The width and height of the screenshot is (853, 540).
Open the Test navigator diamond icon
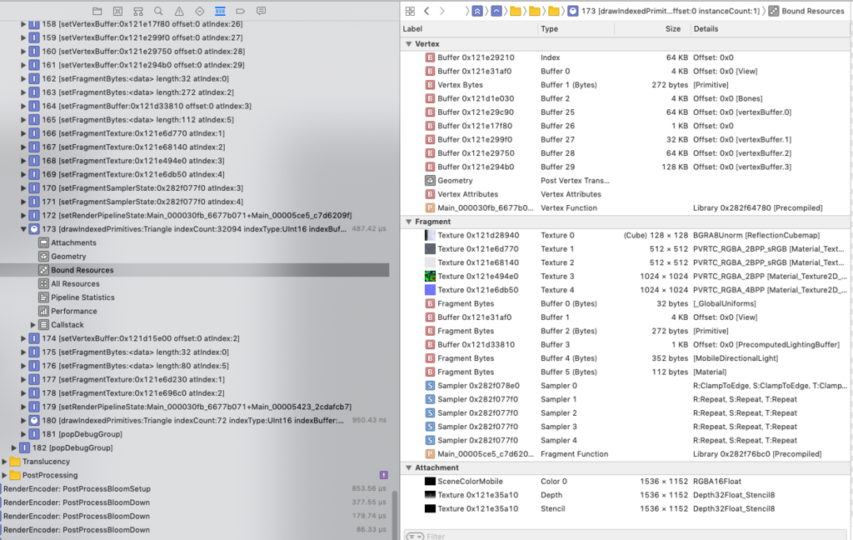[x=200, y=11]
